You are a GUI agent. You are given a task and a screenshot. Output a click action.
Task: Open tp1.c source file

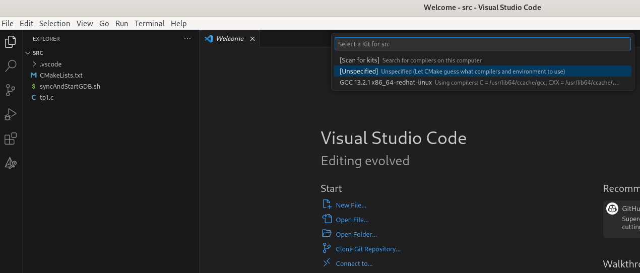pyautogui.click(x=46, y=97)
